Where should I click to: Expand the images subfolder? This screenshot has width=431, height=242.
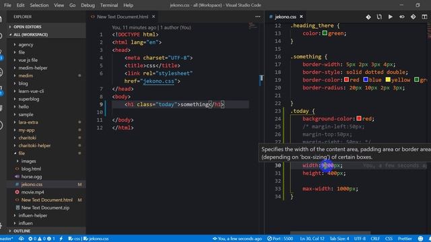(28, 161)
